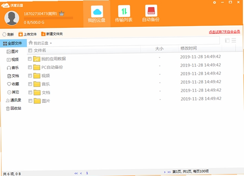
Task: Expand the arrow after 我的云盘 in path
Action: [x=51, y=43]
